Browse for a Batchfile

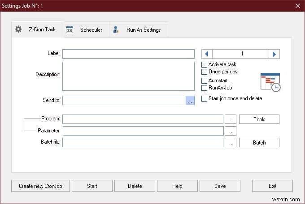tap(231, 142)
